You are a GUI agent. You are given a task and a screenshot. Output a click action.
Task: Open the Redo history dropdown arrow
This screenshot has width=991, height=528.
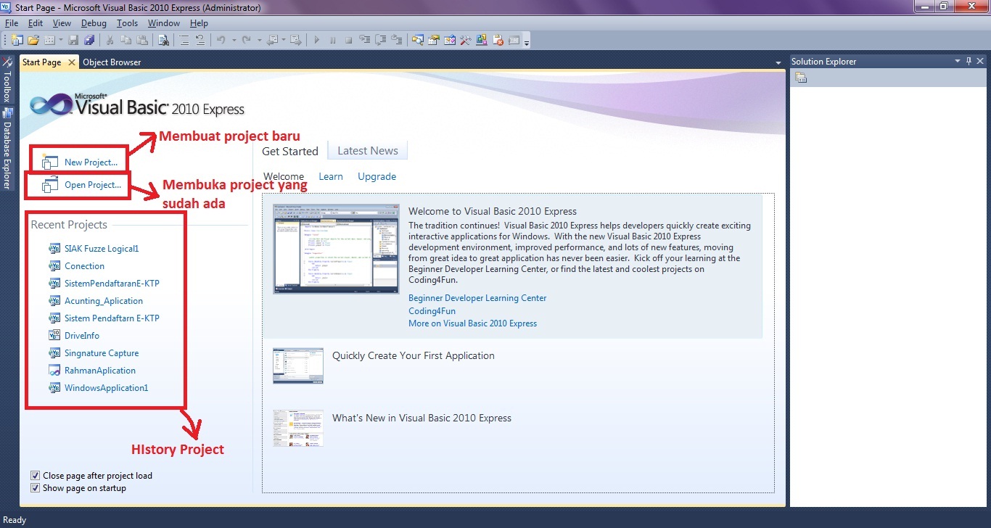pyautogui.click(x=259, y=40)
